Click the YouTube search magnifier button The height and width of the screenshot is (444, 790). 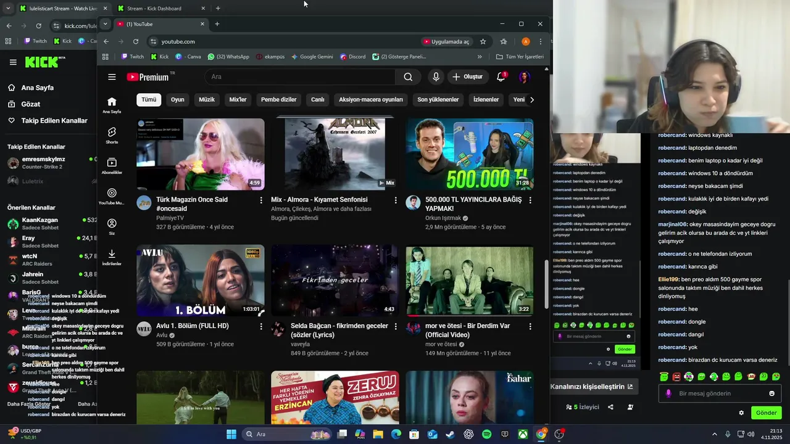[x=408, y=77]
